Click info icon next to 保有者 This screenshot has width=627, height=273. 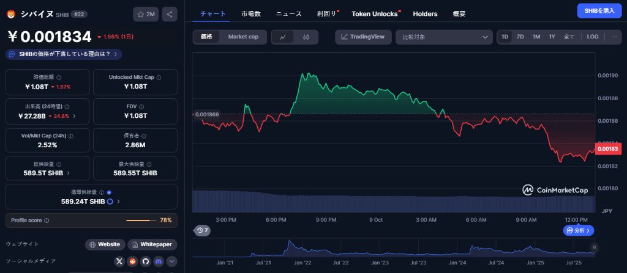(144, 136)
